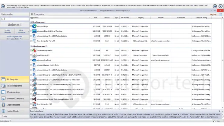Viewport: 224px width, 126px height.
Task: Pin the Description Panel using the pin icon
Action: (219, 111)
